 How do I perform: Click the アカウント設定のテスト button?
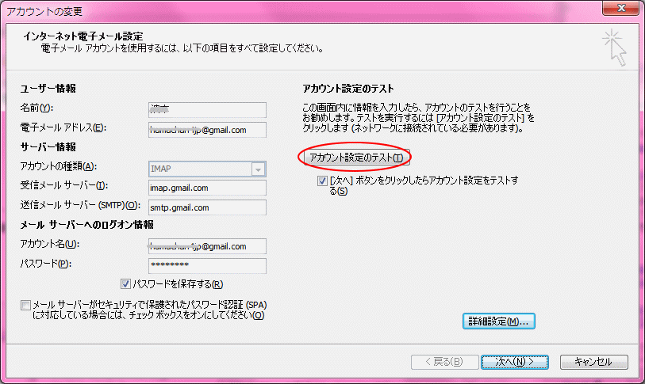click(x=356, y=158)
